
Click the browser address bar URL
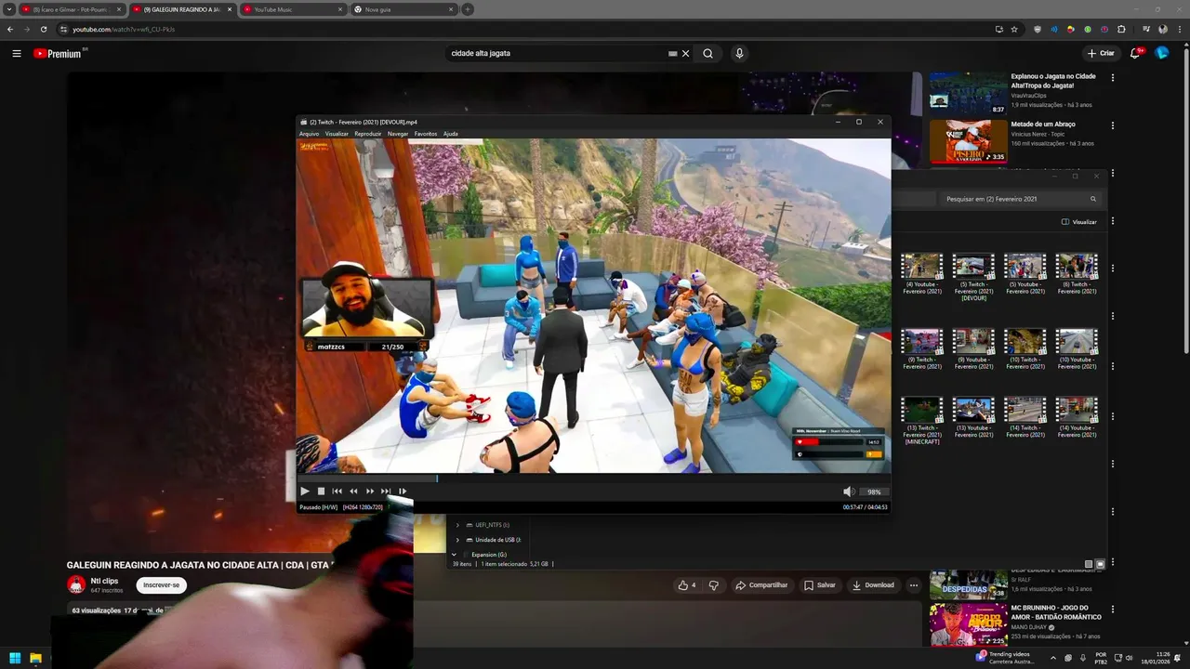coord(124,29)
